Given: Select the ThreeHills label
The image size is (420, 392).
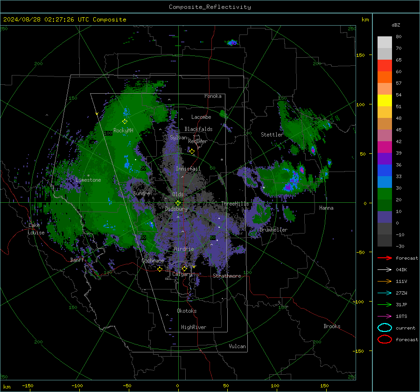Looking at the screenshot, I should click(235, 204).
